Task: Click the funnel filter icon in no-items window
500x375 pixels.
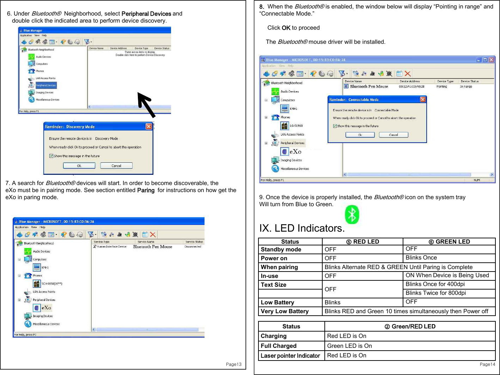Action: pyautogui.click(x=86, y=42)
